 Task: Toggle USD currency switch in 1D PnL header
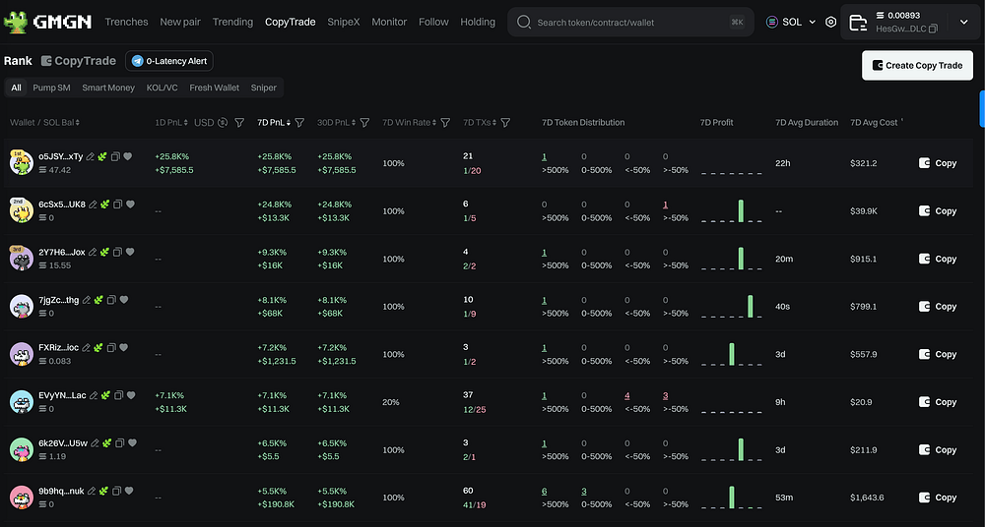(x=223, y=123)
